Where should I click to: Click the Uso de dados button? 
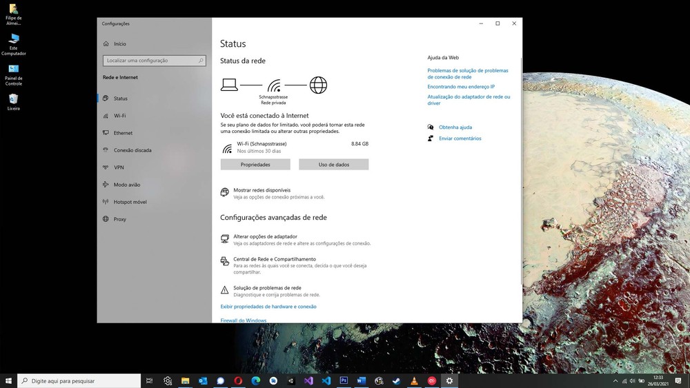click(333, 165)
